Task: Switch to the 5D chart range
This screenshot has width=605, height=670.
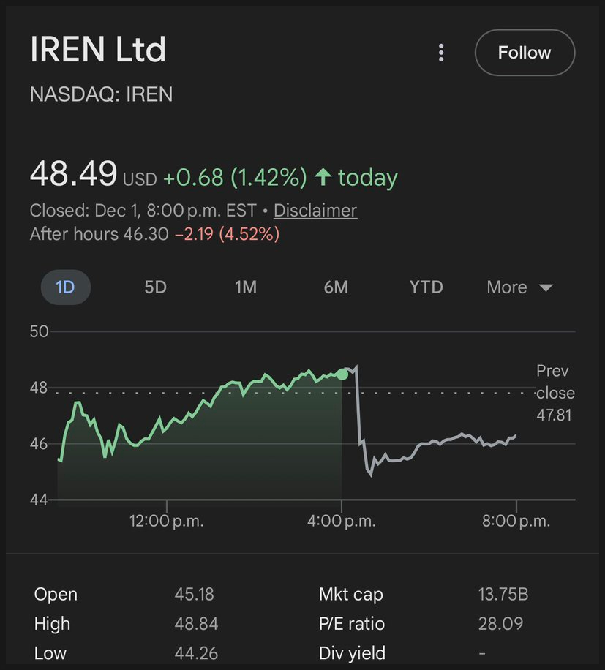Action: click(x=155, y=287)
